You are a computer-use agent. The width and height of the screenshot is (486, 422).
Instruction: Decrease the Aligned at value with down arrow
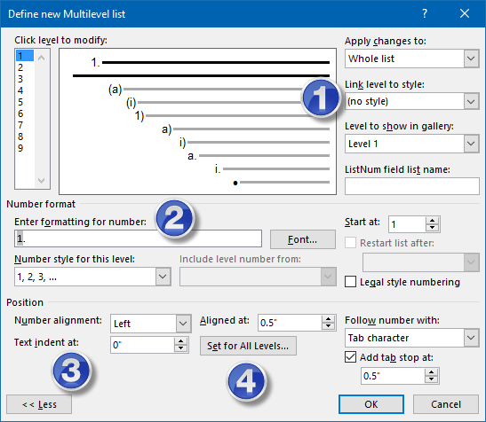click(x=328, y=326)
